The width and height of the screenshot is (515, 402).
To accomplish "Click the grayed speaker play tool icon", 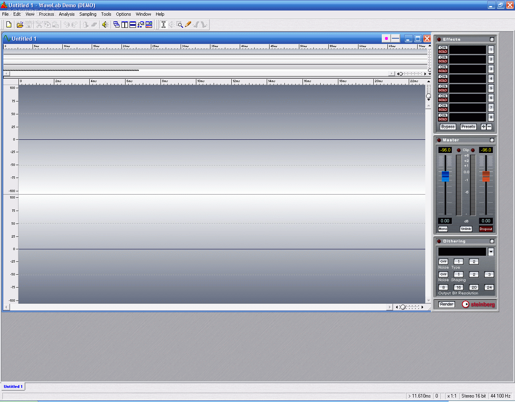I will click(172, 25).
